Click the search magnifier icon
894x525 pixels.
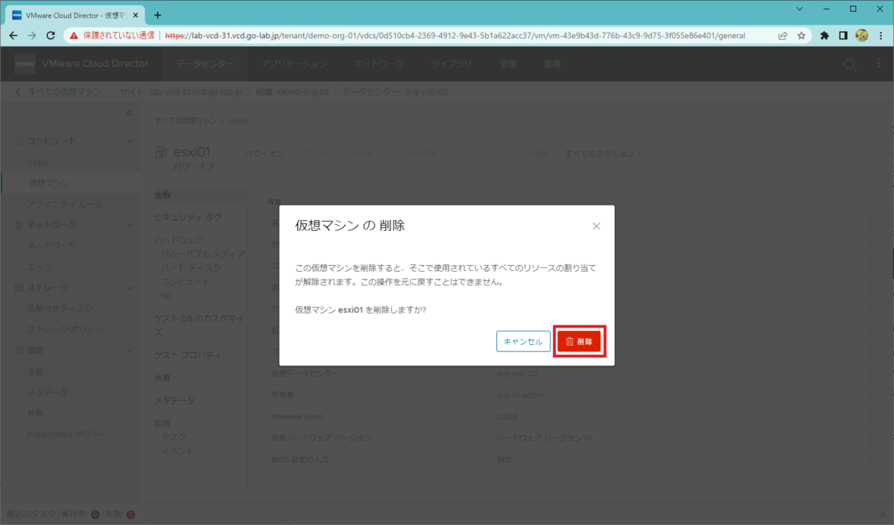click(850, 64)
